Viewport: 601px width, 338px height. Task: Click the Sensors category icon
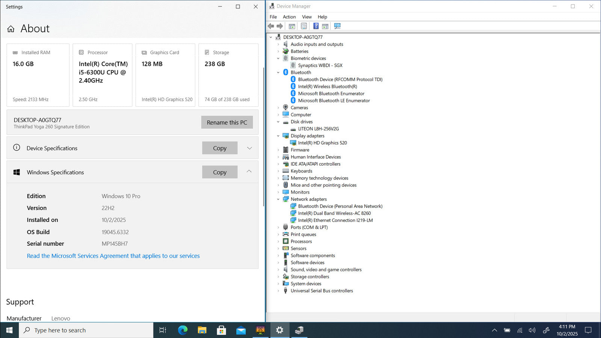pyautogui.click(x=285, y=248)
